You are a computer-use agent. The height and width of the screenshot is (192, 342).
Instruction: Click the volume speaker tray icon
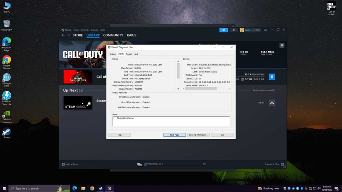[319, 188]
